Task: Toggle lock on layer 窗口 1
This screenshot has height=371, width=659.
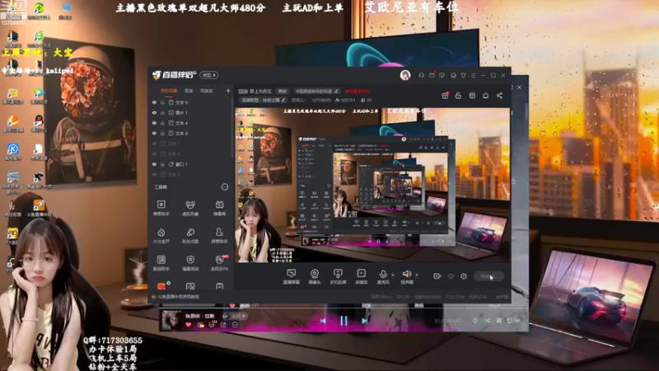Action: tap(162, 164)
